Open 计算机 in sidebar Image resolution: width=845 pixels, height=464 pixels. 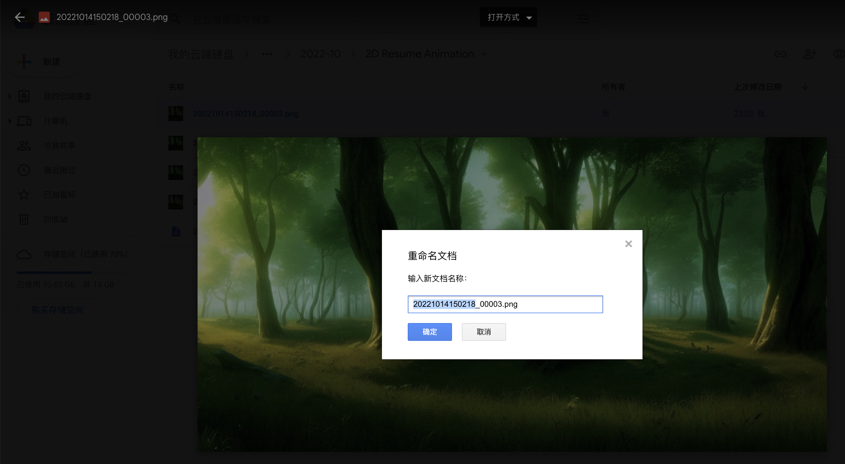pos(55,121)
